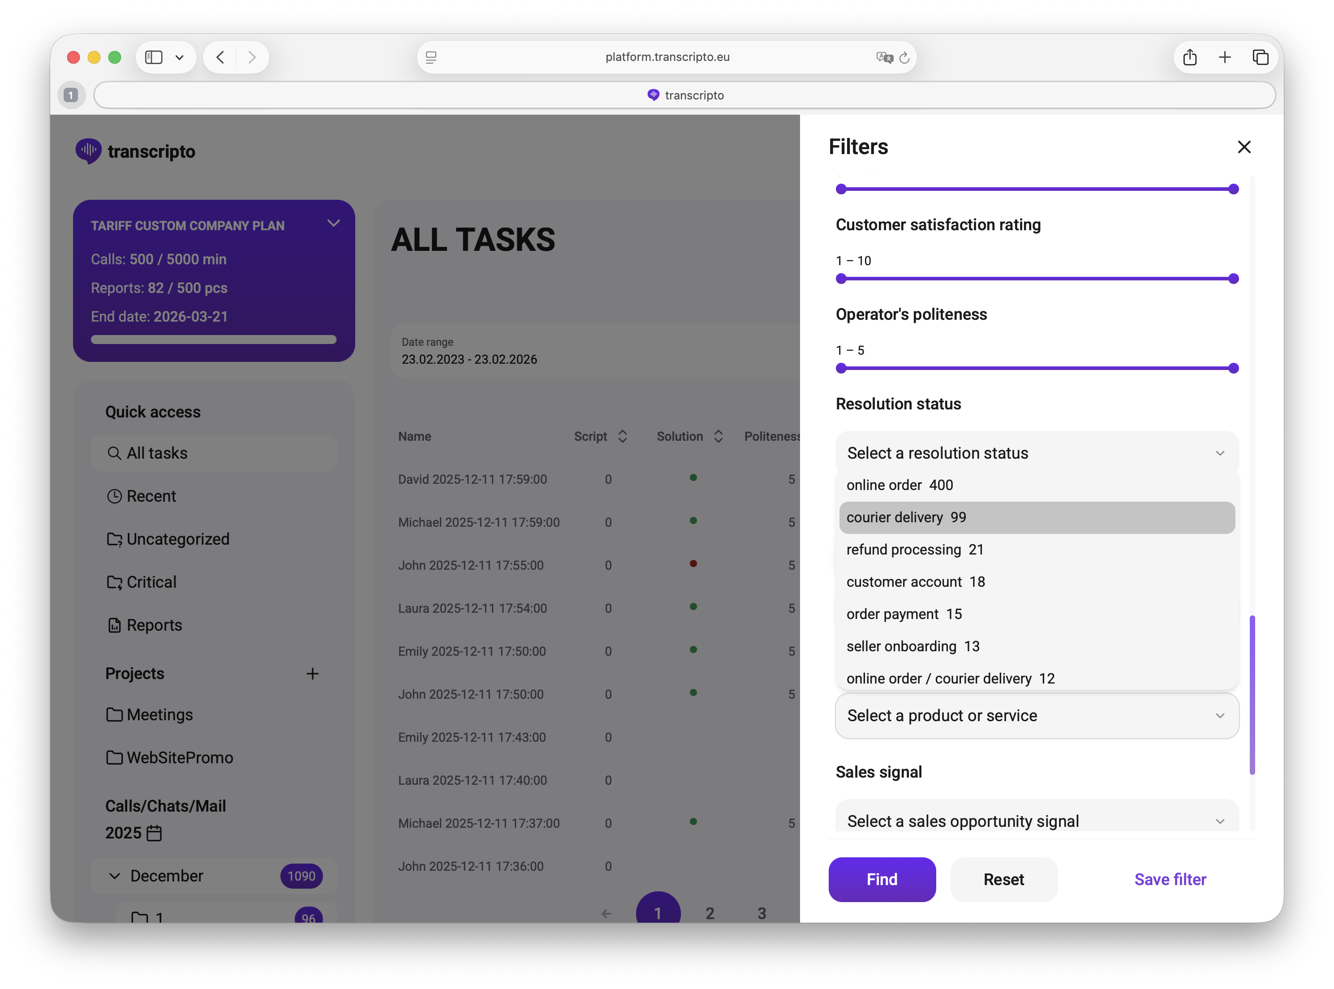Image resolution: width=1334 pixels, height=989 pixels.
Task: Click the calendar icon next to 2025
Action: pyautogui.click(x=154, y=833)
